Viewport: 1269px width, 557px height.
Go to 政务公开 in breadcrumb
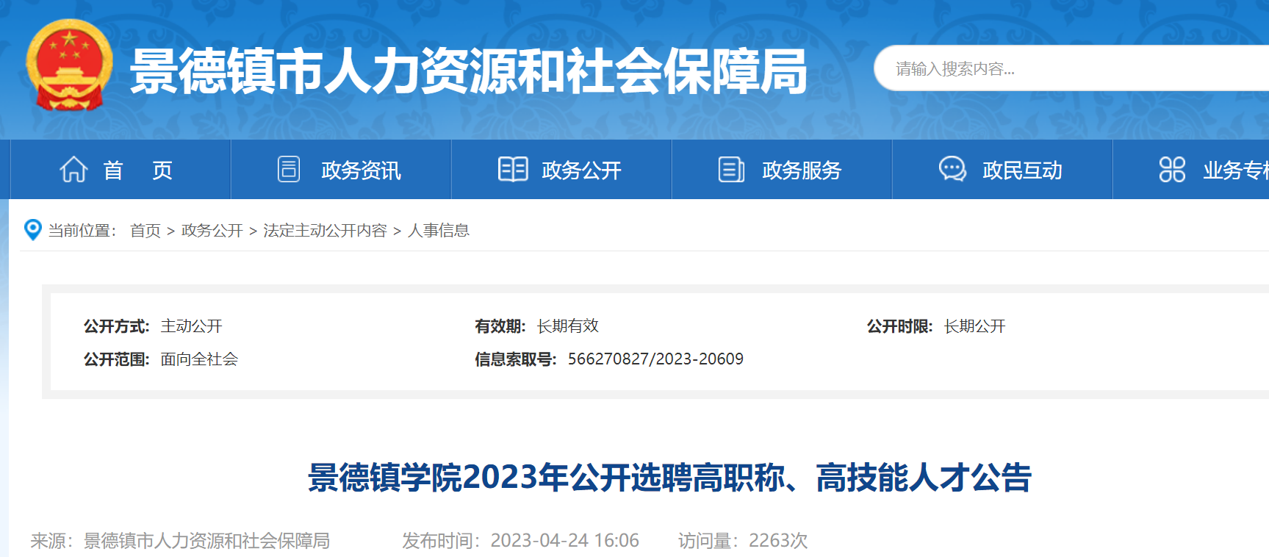pyautogui.click(x=212, y=231)
